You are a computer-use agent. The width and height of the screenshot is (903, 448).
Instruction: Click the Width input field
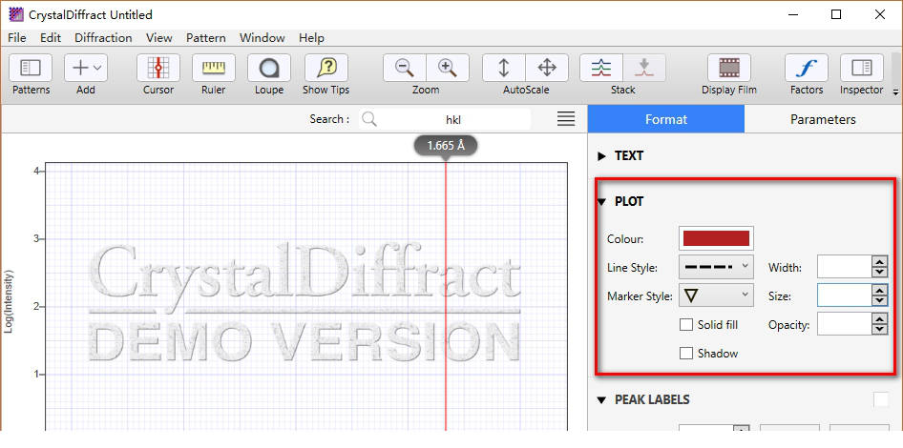pyautogui.click(x=844, y=267)
